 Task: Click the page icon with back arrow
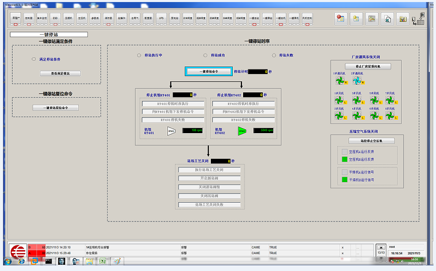coord(387,19)
